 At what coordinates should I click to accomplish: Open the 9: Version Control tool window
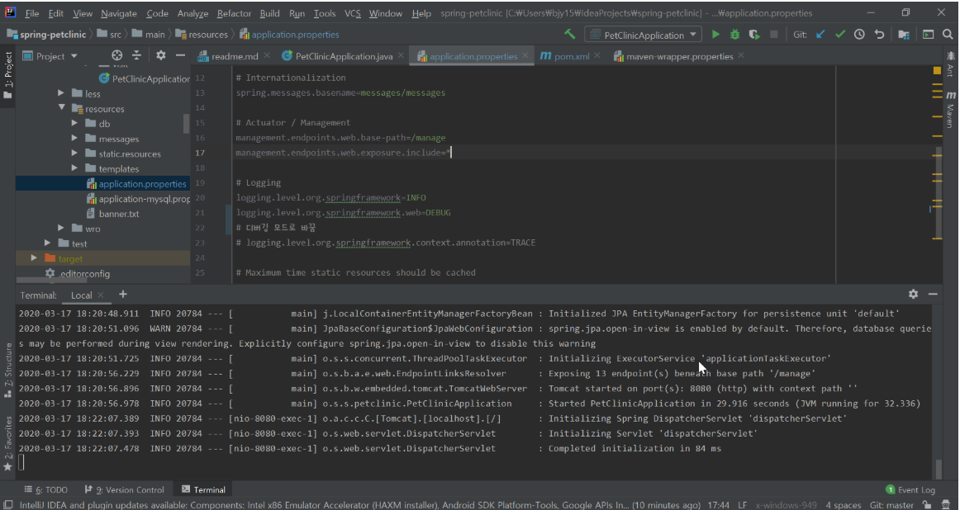tap(125, 490)
